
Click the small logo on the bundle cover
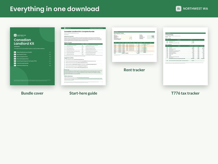click(x=15, y=35)
